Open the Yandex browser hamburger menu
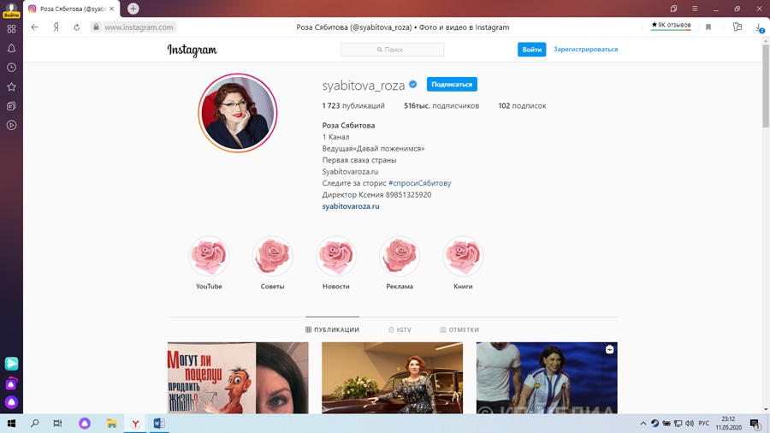The width and height of the screenshot is (770, 433). [695, 9]
